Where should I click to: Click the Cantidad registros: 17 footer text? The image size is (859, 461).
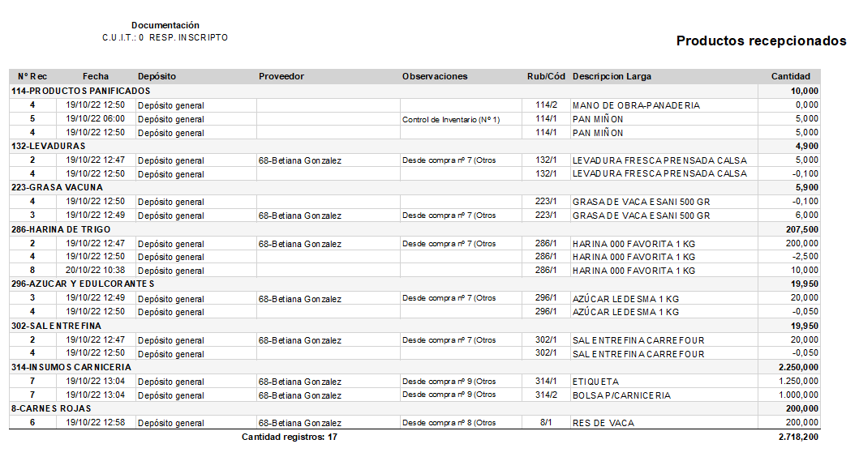tap(290, 437)
